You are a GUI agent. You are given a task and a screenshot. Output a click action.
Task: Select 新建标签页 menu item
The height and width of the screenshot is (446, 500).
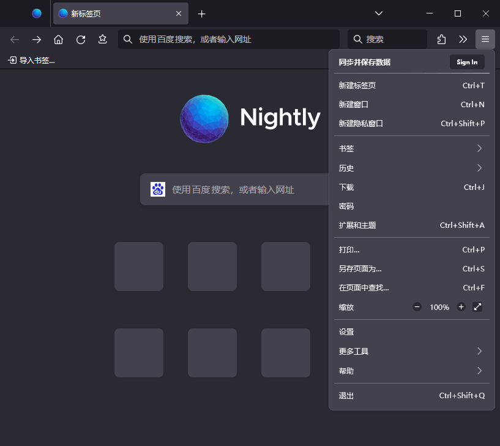[411, 86]
